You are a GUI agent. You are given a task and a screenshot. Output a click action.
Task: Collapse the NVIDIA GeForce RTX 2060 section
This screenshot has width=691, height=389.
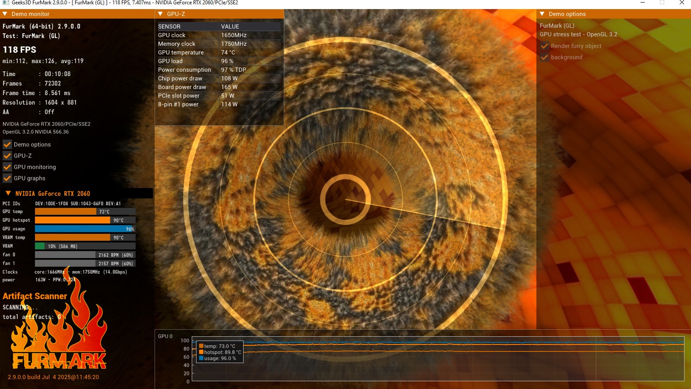click(8, 193)
